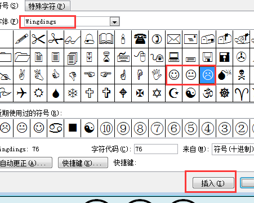Select the black floppy disk symbol
Viewport: 254px width, 203px height.
tap(225, 57)
